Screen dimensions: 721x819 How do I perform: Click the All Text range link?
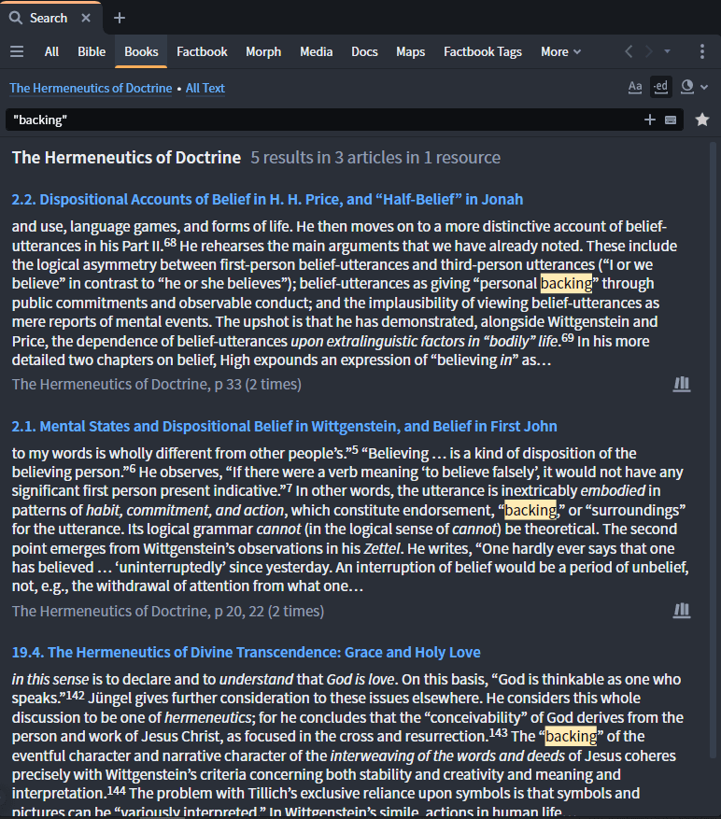click(x=205, y=88)
